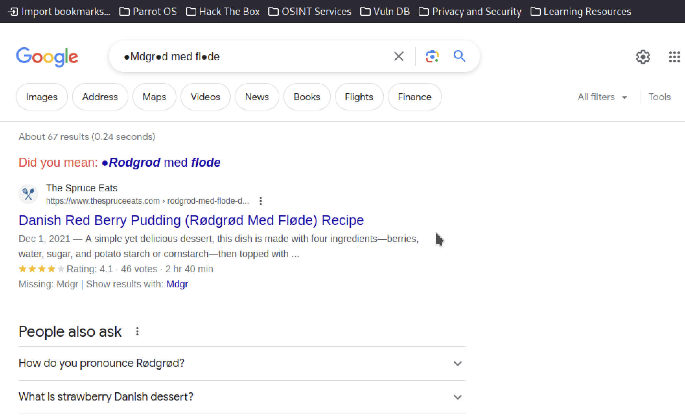Open the Google apps grid icon

674,57
